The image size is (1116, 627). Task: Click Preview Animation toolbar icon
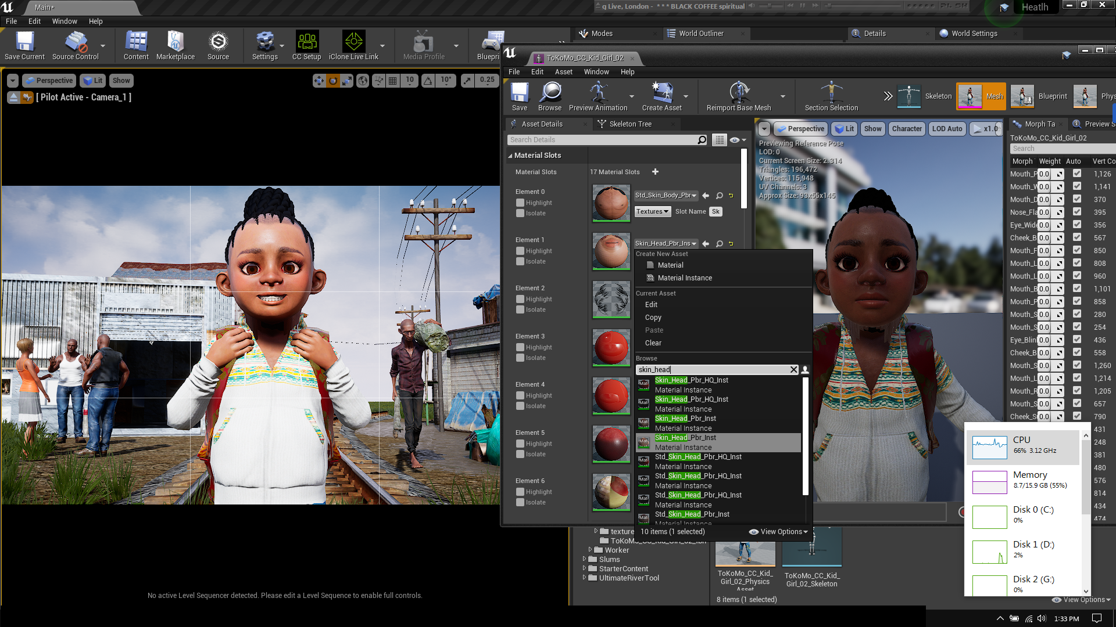(598, 96)
